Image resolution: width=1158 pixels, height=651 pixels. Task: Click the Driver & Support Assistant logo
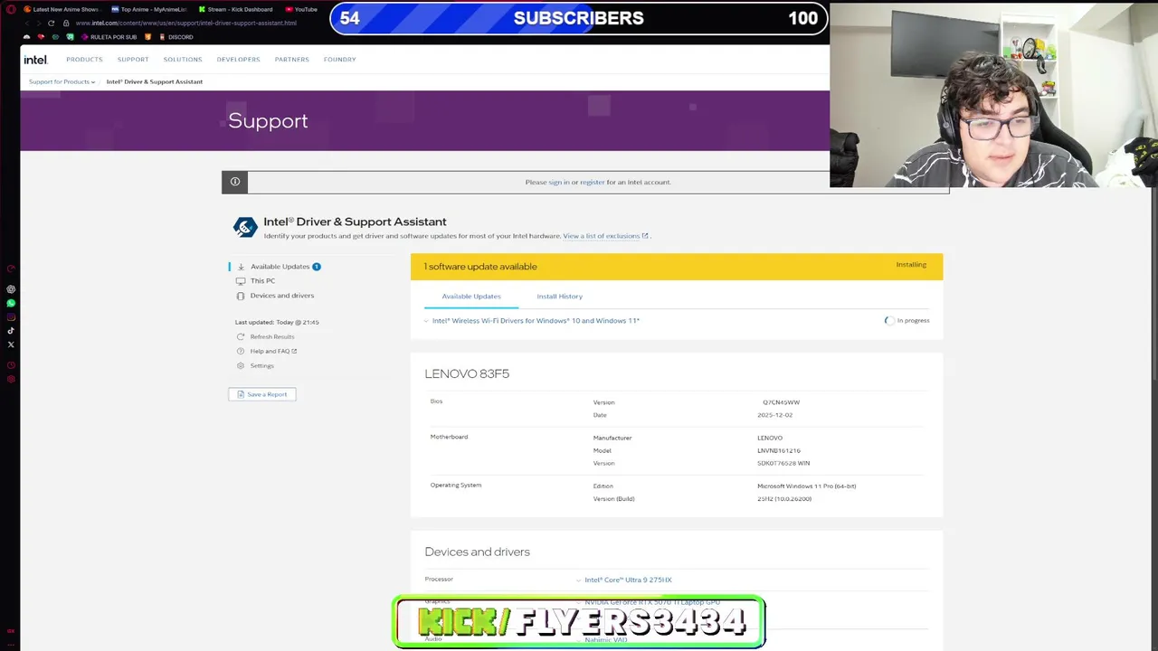tap(245, 227)
